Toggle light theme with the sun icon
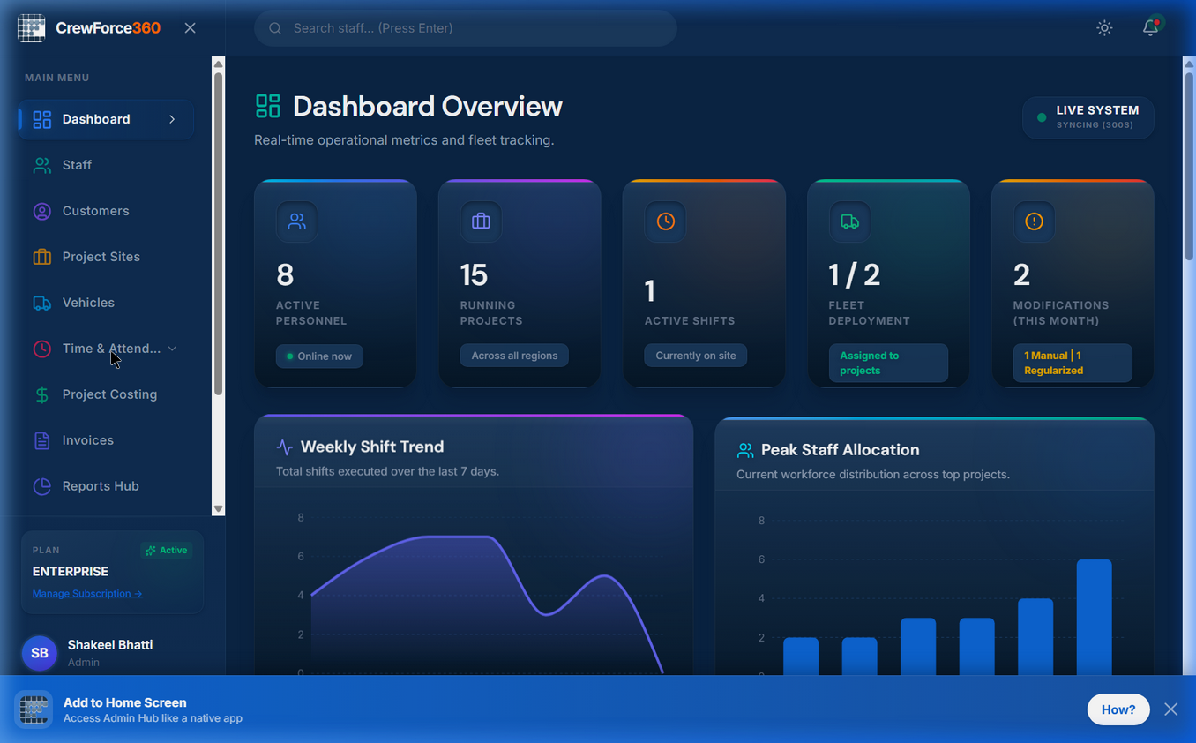 1104,28
